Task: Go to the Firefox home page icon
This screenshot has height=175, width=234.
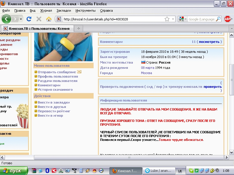Action: coord(49,19)
